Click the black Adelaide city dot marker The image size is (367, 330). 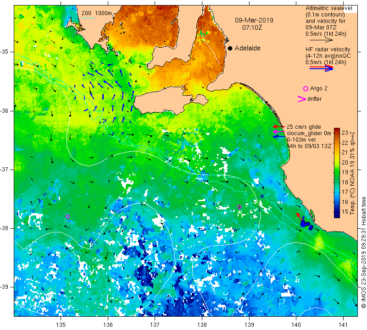pyautogui.click(x=230, y=48)
